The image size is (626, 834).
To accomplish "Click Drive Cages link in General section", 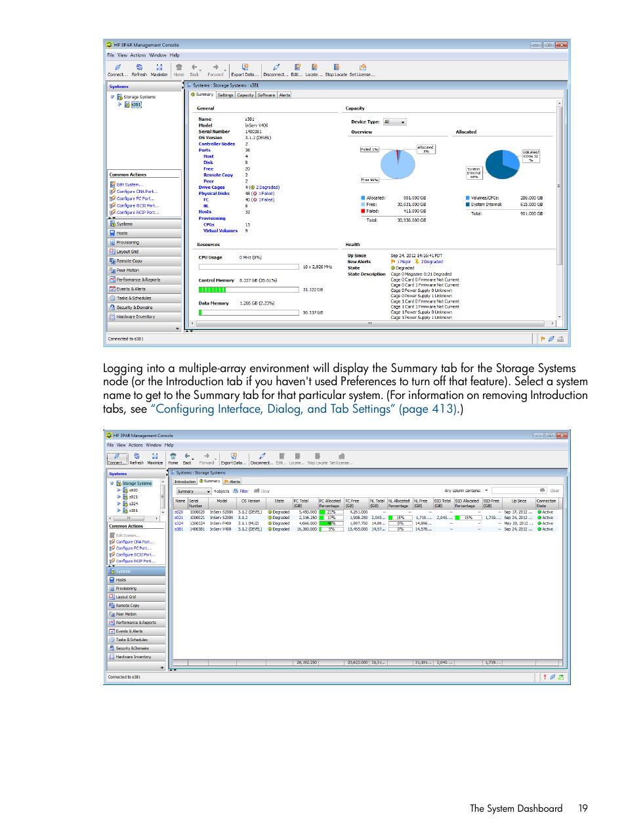I will pos(211,188).
